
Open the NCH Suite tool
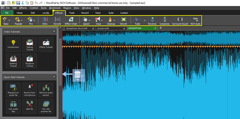click(x=196, y=21)
